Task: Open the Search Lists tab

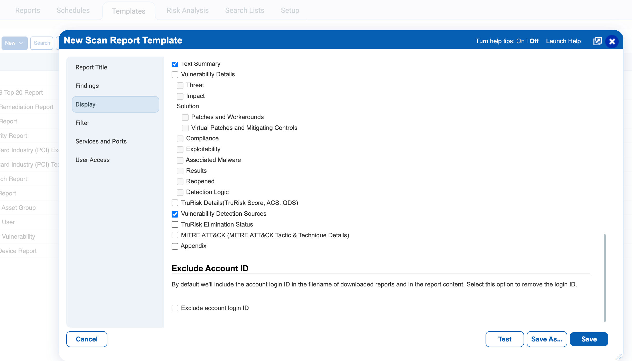Action: (245, 10)
